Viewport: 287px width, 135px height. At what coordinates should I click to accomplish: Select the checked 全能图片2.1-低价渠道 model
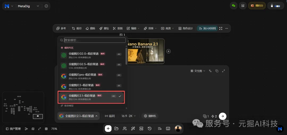(91, 97)
